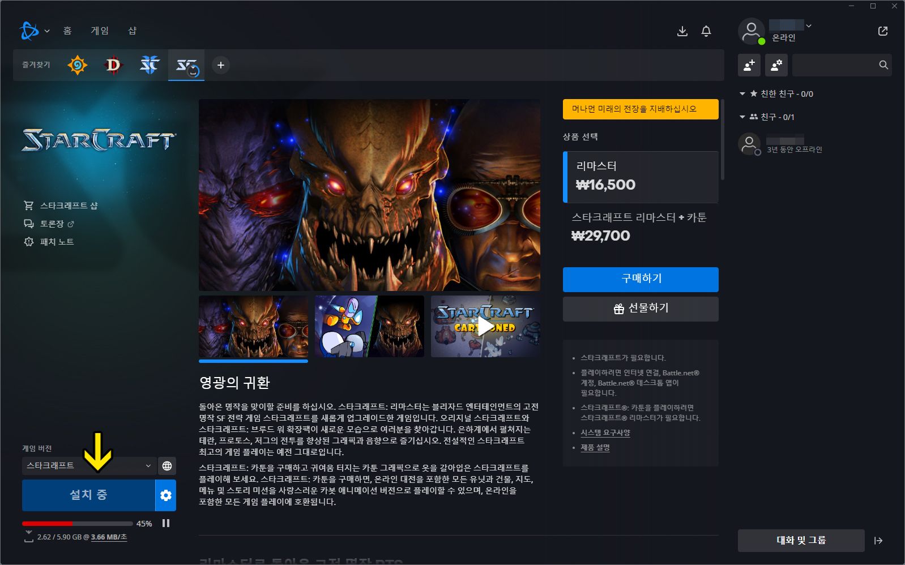Viewport: 905px width, 565px height.
Task: Go to the 홈 tab
Action: point(67,31)
